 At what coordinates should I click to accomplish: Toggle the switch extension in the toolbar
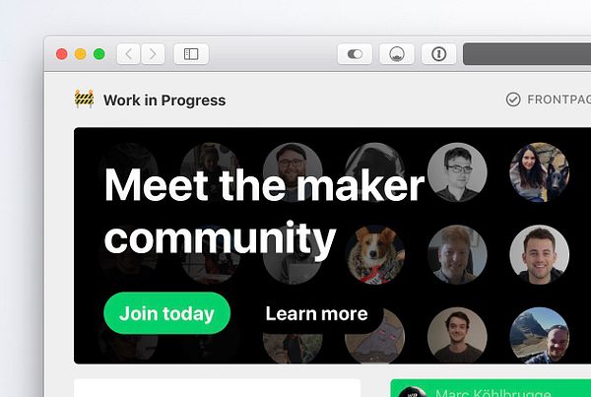pos(355,54)
